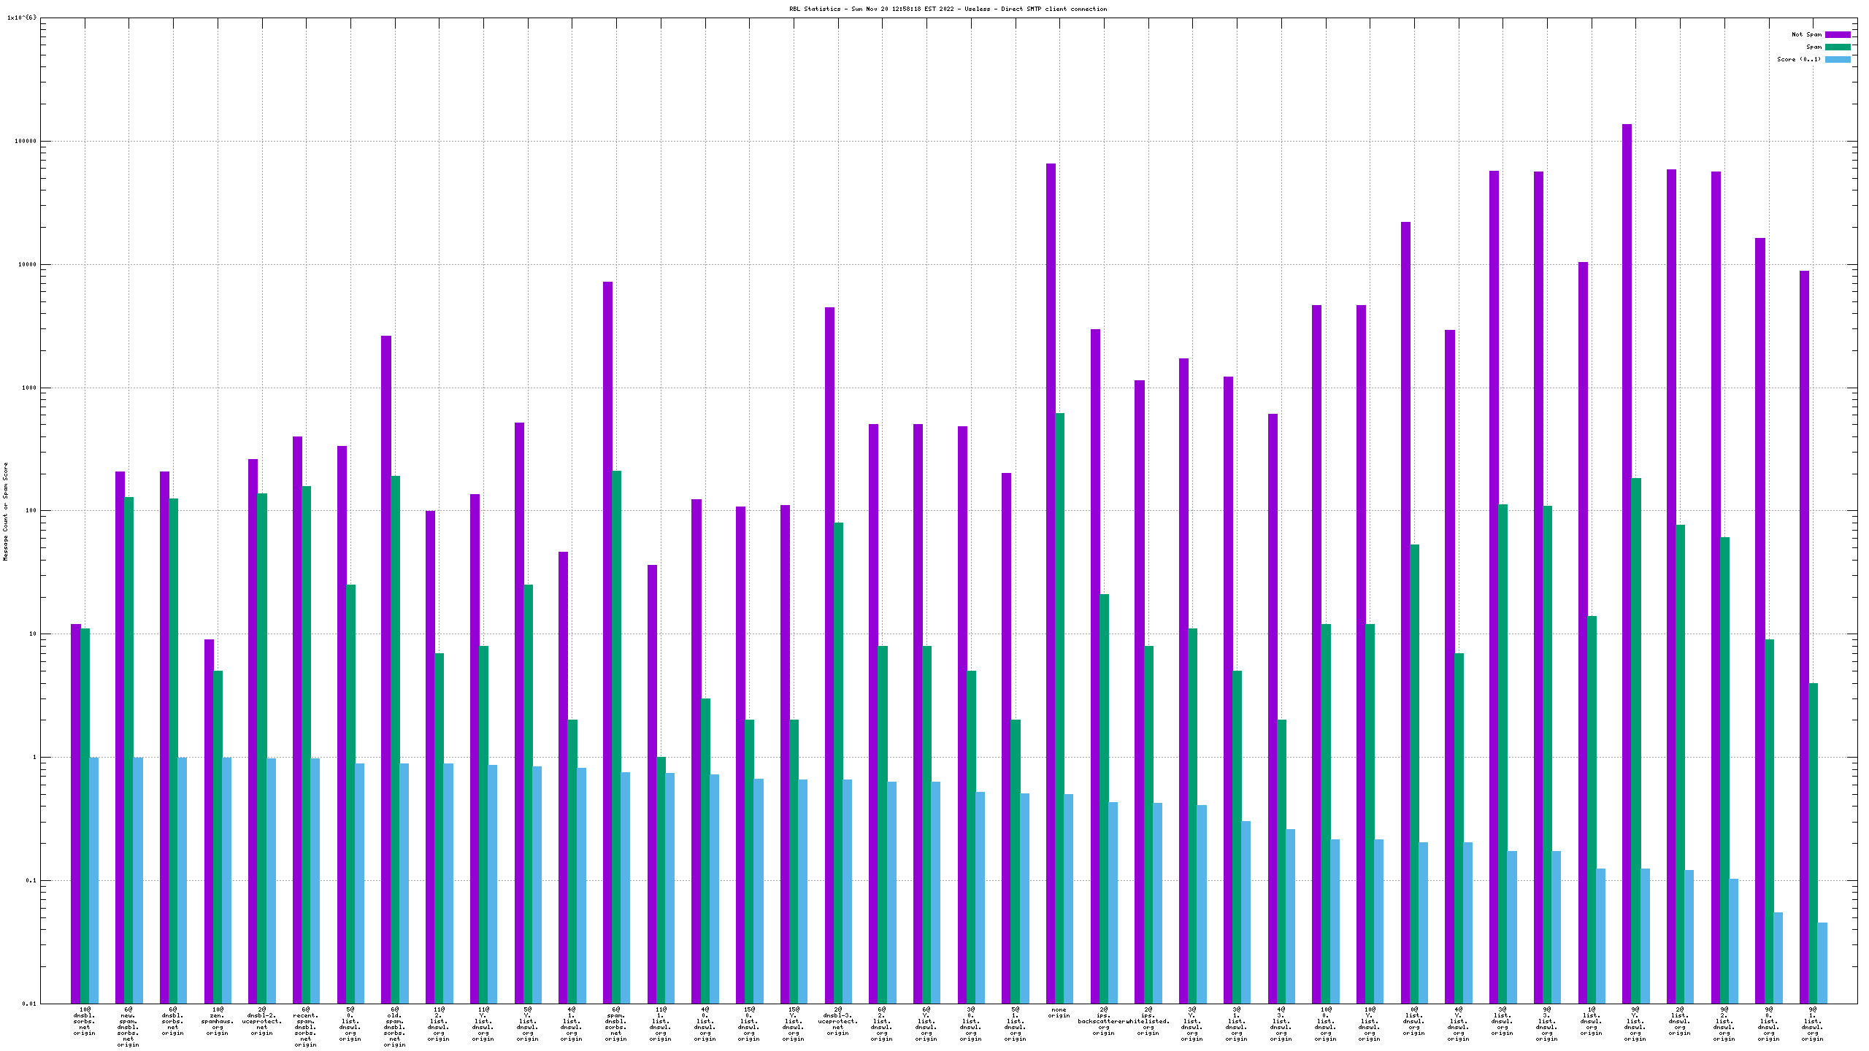
Task: Click the dnsbl-2.uceprotect.net origin label
Action: tap(261, 1021)
